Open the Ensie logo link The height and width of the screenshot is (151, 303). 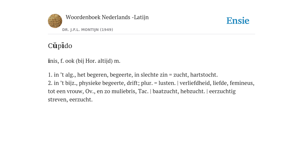pyautogui.click(x=238, y=21)
